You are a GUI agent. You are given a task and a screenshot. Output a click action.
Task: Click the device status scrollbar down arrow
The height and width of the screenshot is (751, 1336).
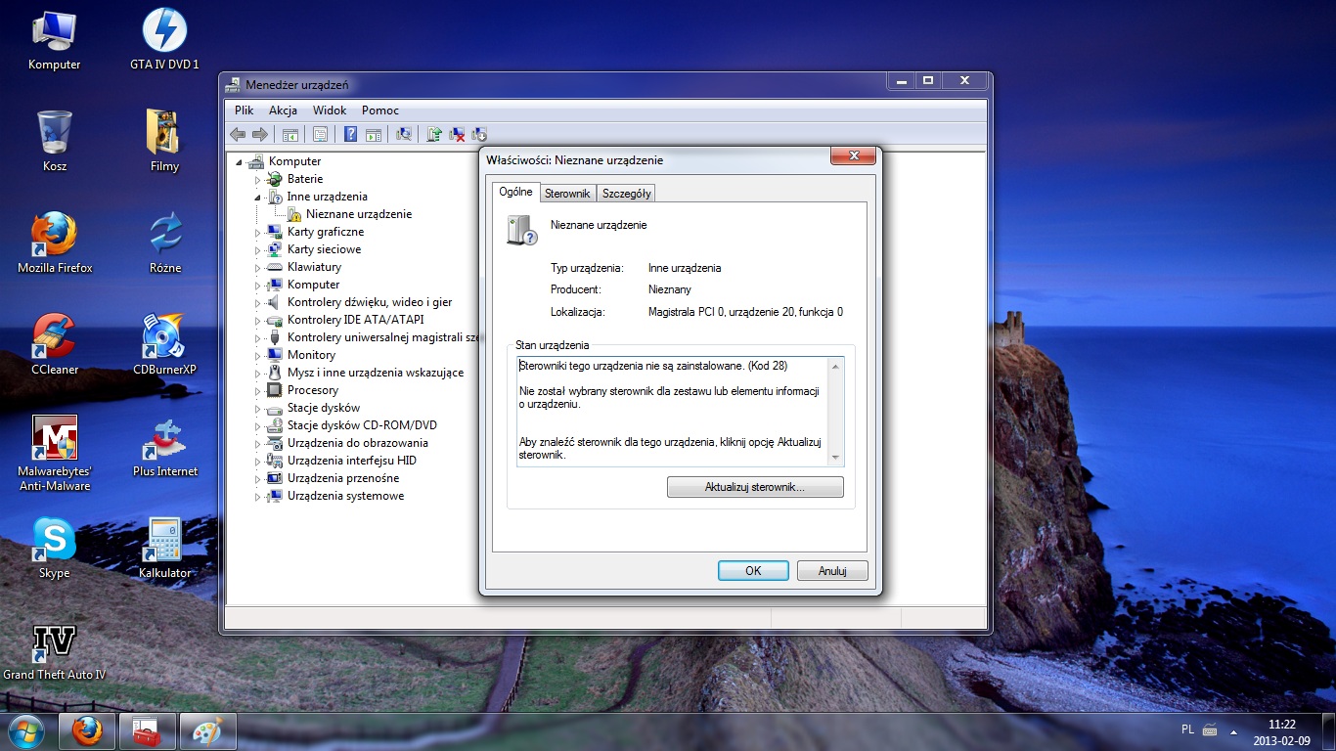835,458
